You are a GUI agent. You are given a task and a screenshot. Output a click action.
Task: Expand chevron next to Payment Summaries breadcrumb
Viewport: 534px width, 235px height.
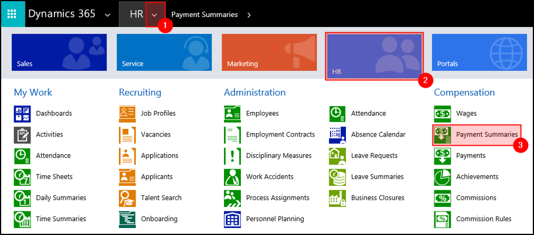tap(249, 15)
